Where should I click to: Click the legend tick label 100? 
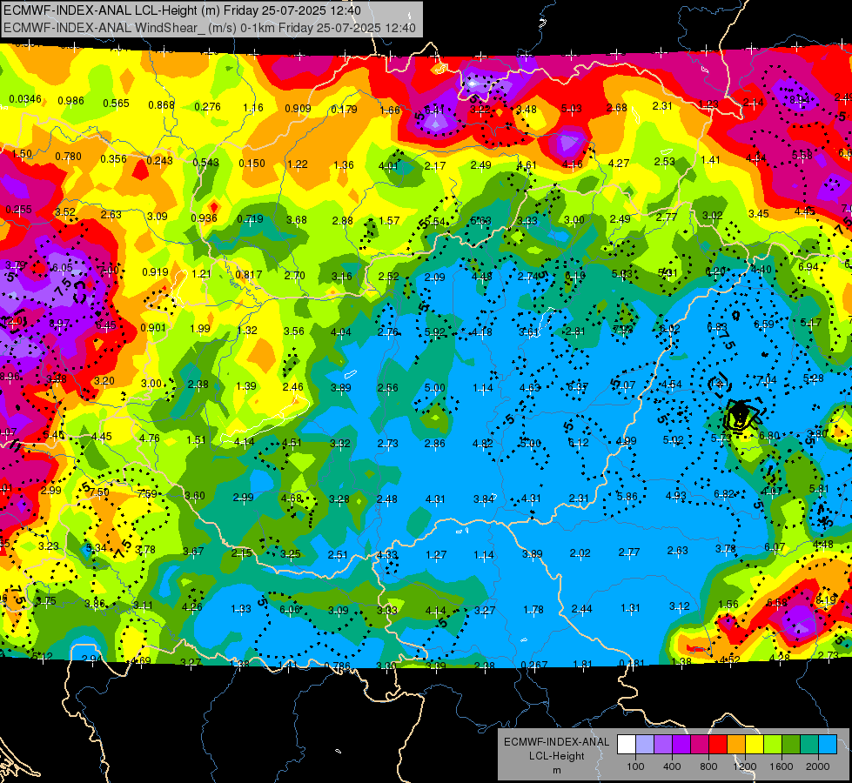(635, 766)
